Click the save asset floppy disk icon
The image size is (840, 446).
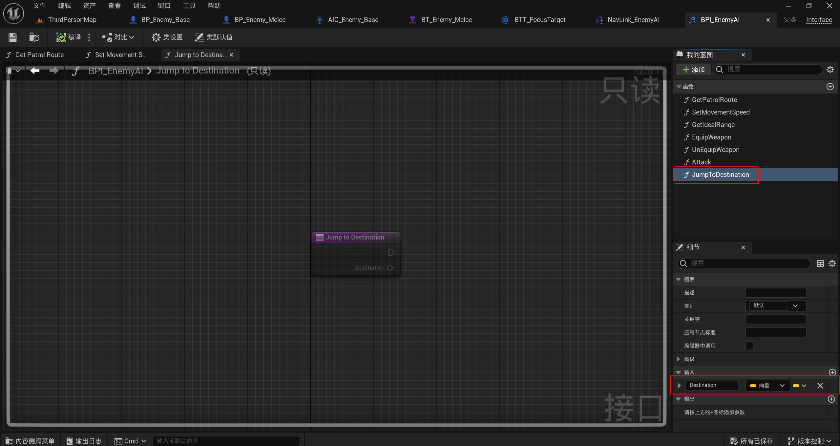(12, 37)
